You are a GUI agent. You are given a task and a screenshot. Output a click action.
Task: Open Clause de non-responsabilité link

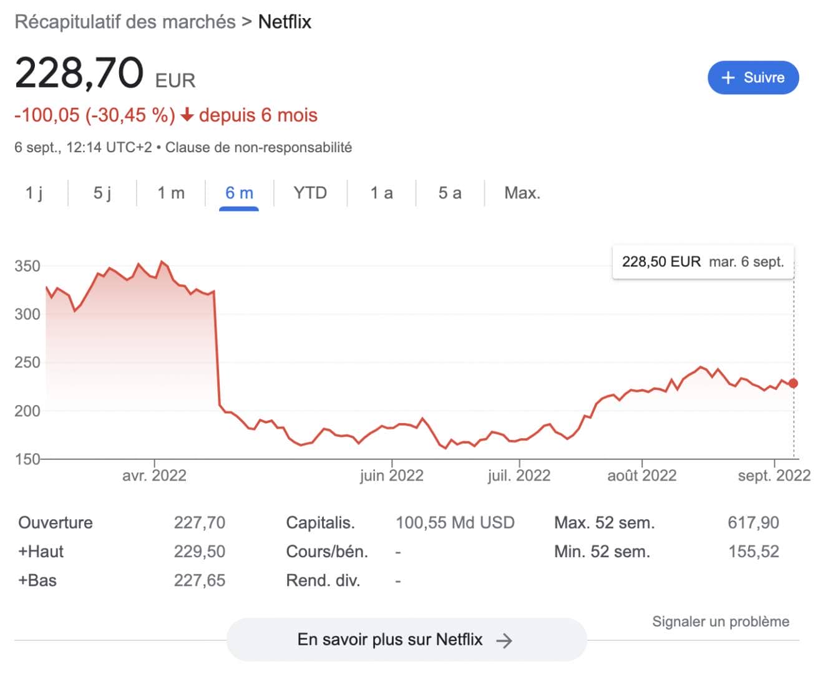(258, 148)
